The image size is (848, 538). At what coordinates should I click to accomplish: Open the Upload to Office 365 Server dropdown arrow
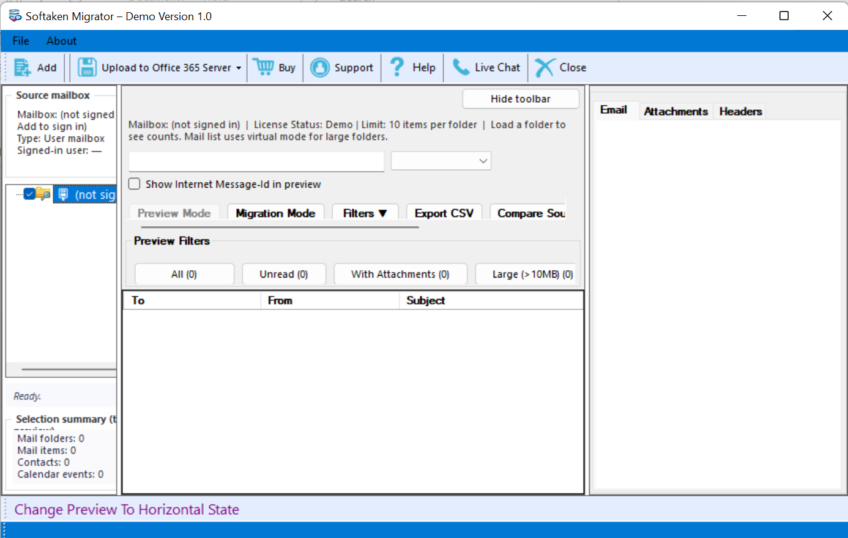click(x=239, y=68)
